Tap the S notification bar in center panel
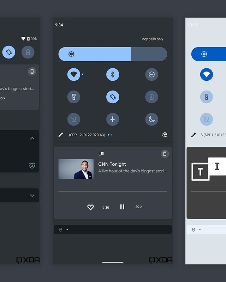Screen dimensions: 226x282 (x=113, y=229)
